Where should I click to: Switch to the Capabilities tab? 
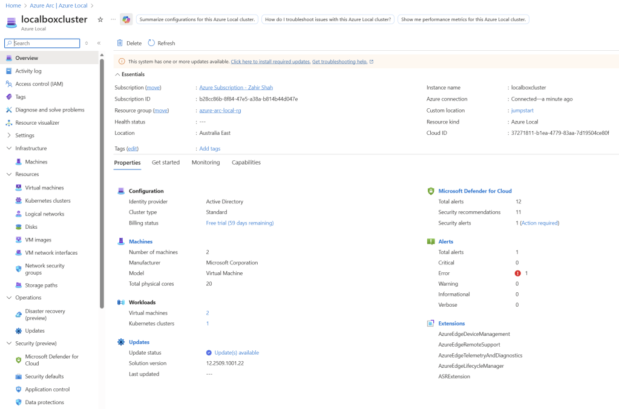click(246, 162)
